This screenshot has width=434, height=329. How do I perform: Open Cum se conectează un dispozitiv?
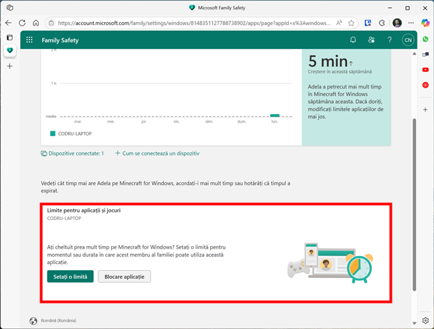tap(157, 153)
